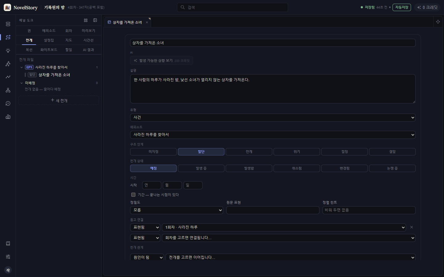Set structure stage to 위기
444x277 pixels.
pyautogui.click(x=297, y=152)
